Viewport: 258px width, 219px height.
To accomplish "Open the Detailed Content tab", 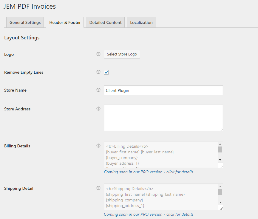I will click(x=105, y=22).
